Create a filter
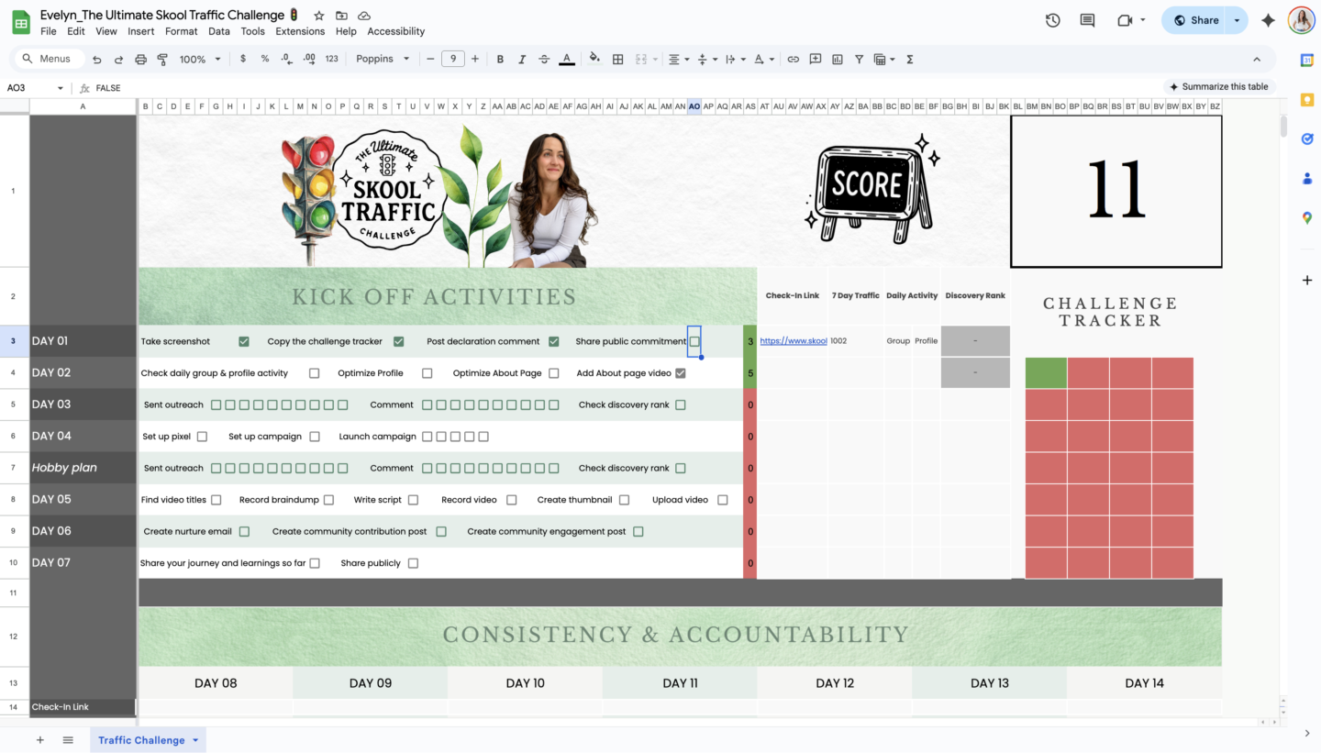The width and height of the screenshot is (1321, 753). 860,59
